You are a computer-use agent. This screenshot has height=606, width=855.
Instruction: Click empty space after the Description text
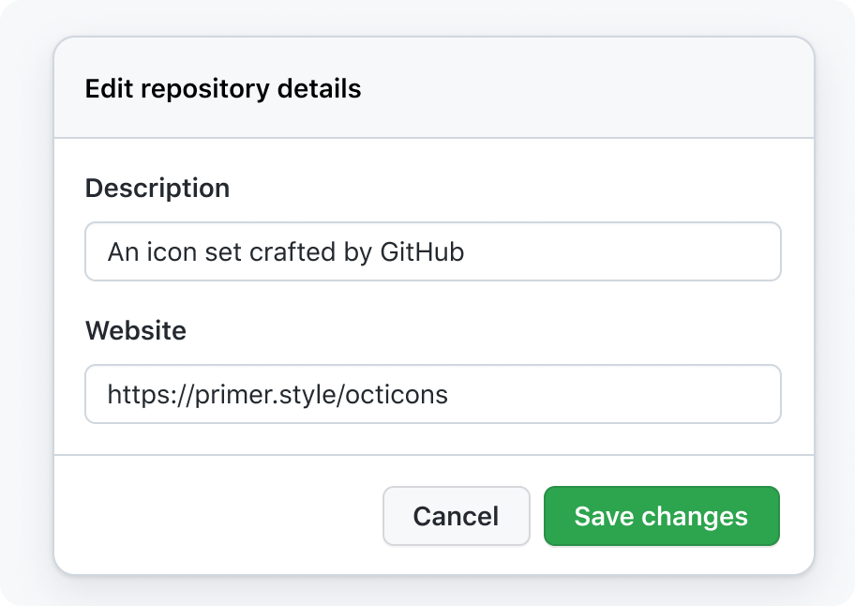click(x=622, y=251)
